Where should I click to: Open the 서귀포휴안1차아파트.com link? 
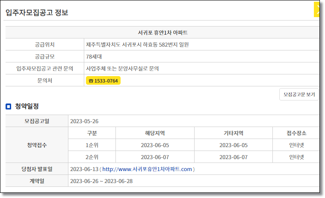[x=147, y=169]
